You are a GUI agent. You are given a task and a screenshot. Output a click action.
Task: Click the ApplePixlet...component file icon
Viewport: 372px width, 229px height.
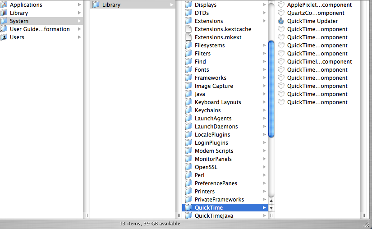point(281,5)
